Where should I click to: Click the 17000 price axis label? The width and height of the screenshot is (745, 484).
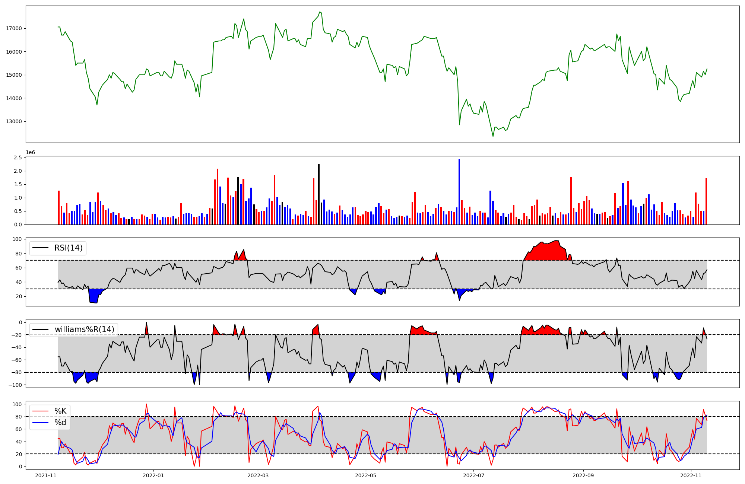[x=14, y=28]
